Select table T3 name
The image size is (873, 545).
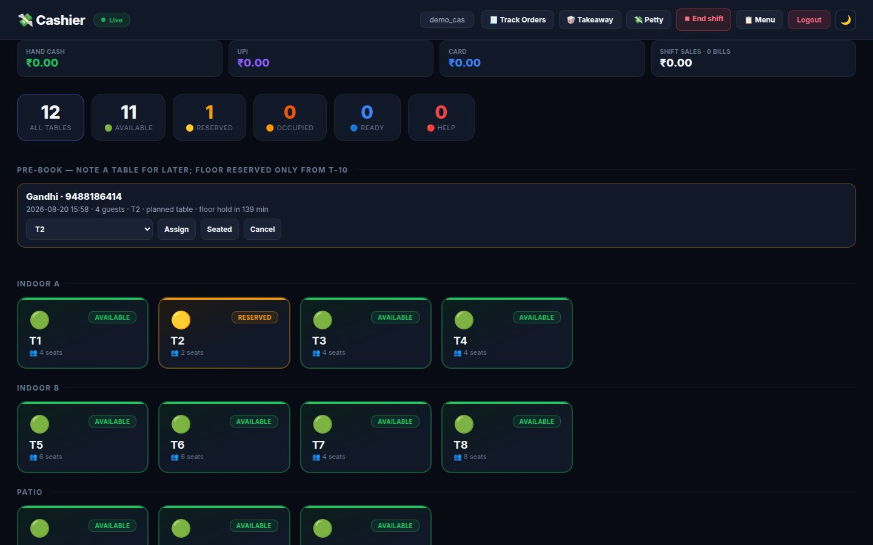pyautogui.click(x=319, y=341)
